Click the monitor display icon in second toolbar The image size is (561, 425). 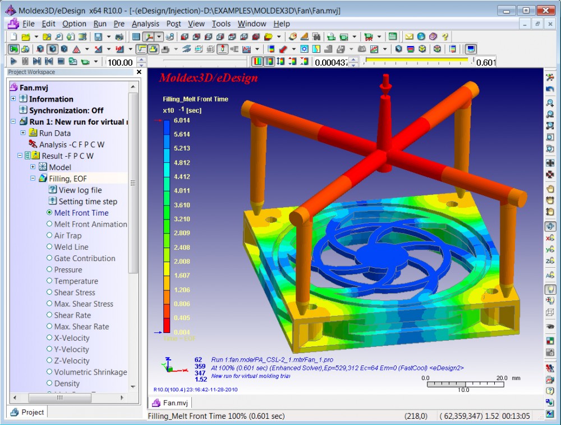(x=471, y=49)
